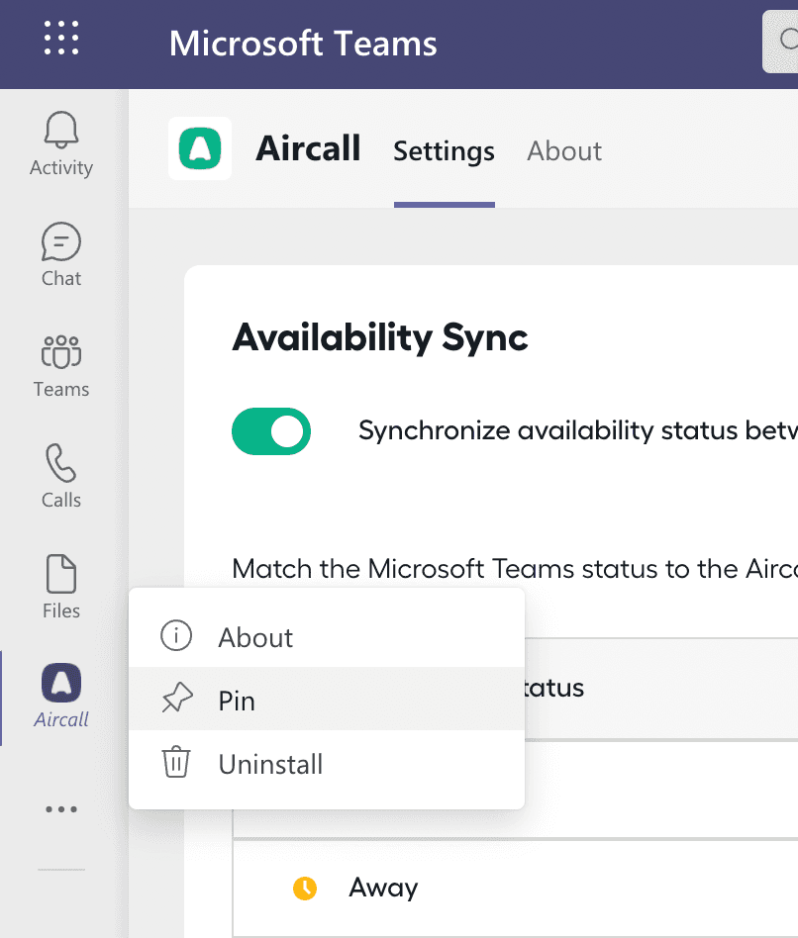Open the app launcher waffle grid
The height and width of the screenshot is (938, 798).
pos(61,38)
